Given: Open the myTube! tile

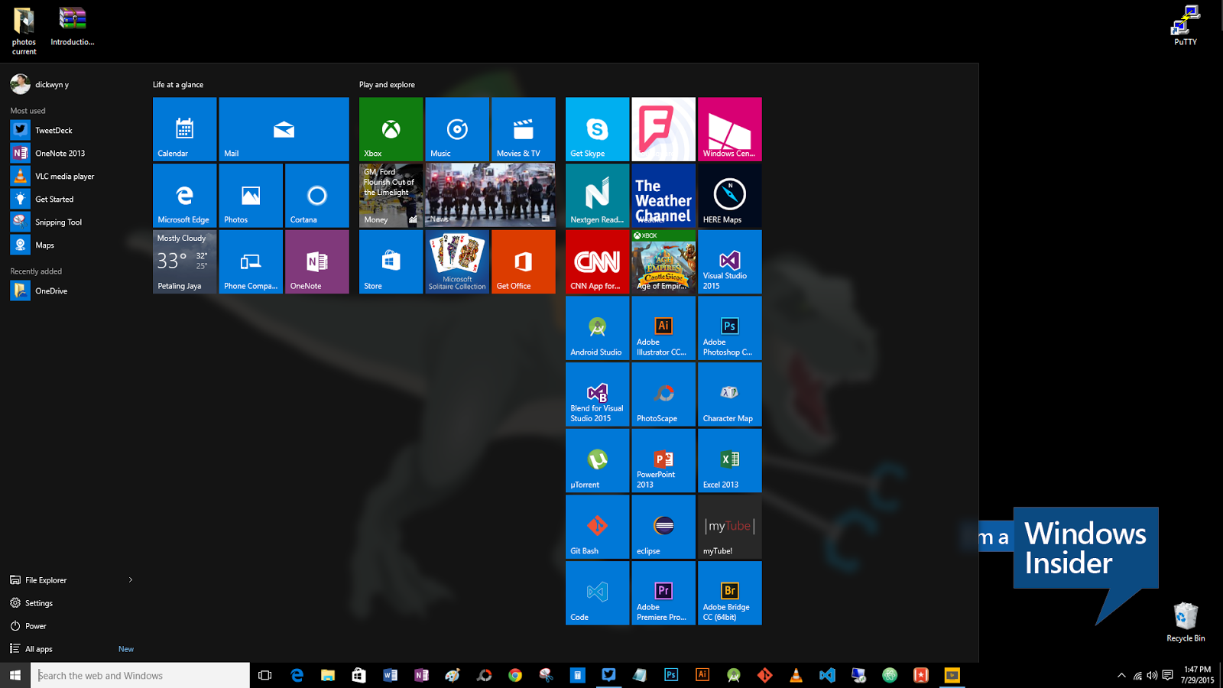Looking at the screenshot, I should 730,527.
